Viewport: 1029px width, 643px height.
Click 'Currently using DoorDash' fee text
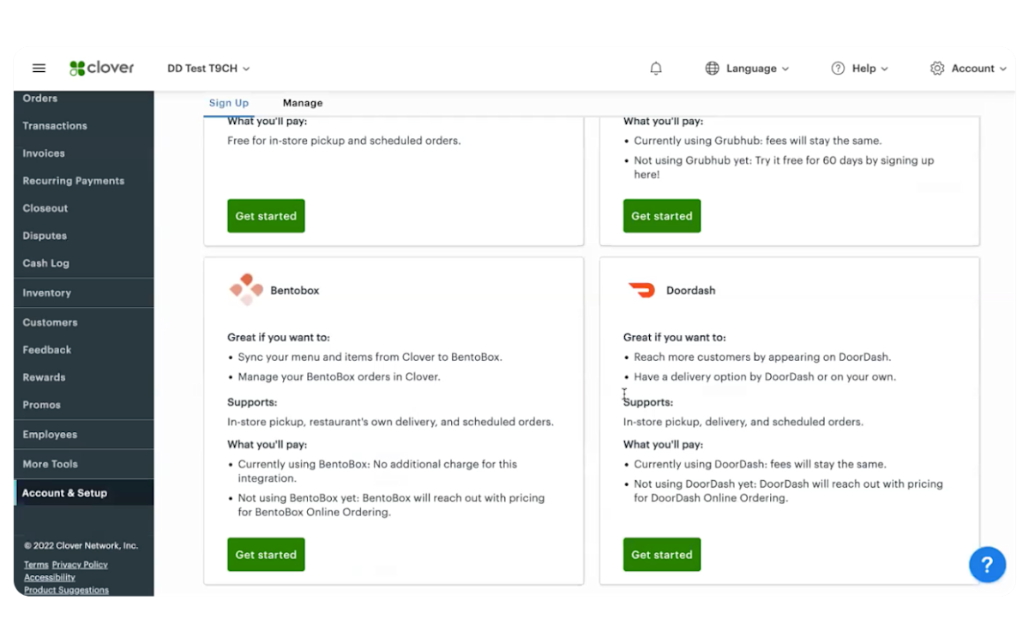(x=760, y=464)
